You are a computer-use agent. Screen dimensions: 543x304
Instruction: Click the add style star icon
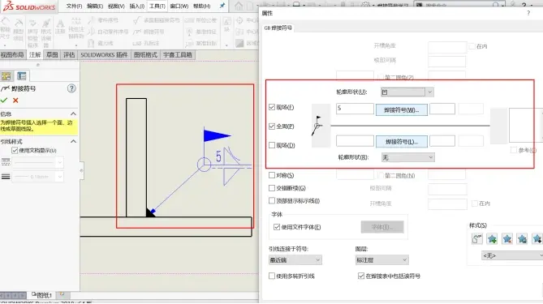[492, 238]
